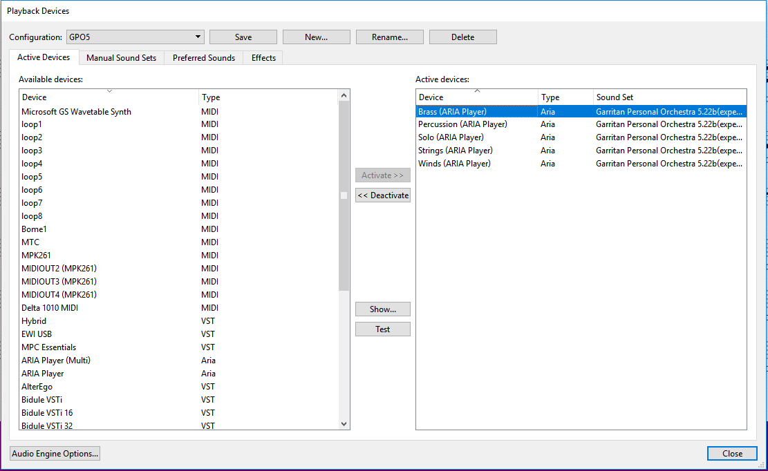Sort available devices by Device column header
This screenshot has height=471, width=768.
click(109, 97)
